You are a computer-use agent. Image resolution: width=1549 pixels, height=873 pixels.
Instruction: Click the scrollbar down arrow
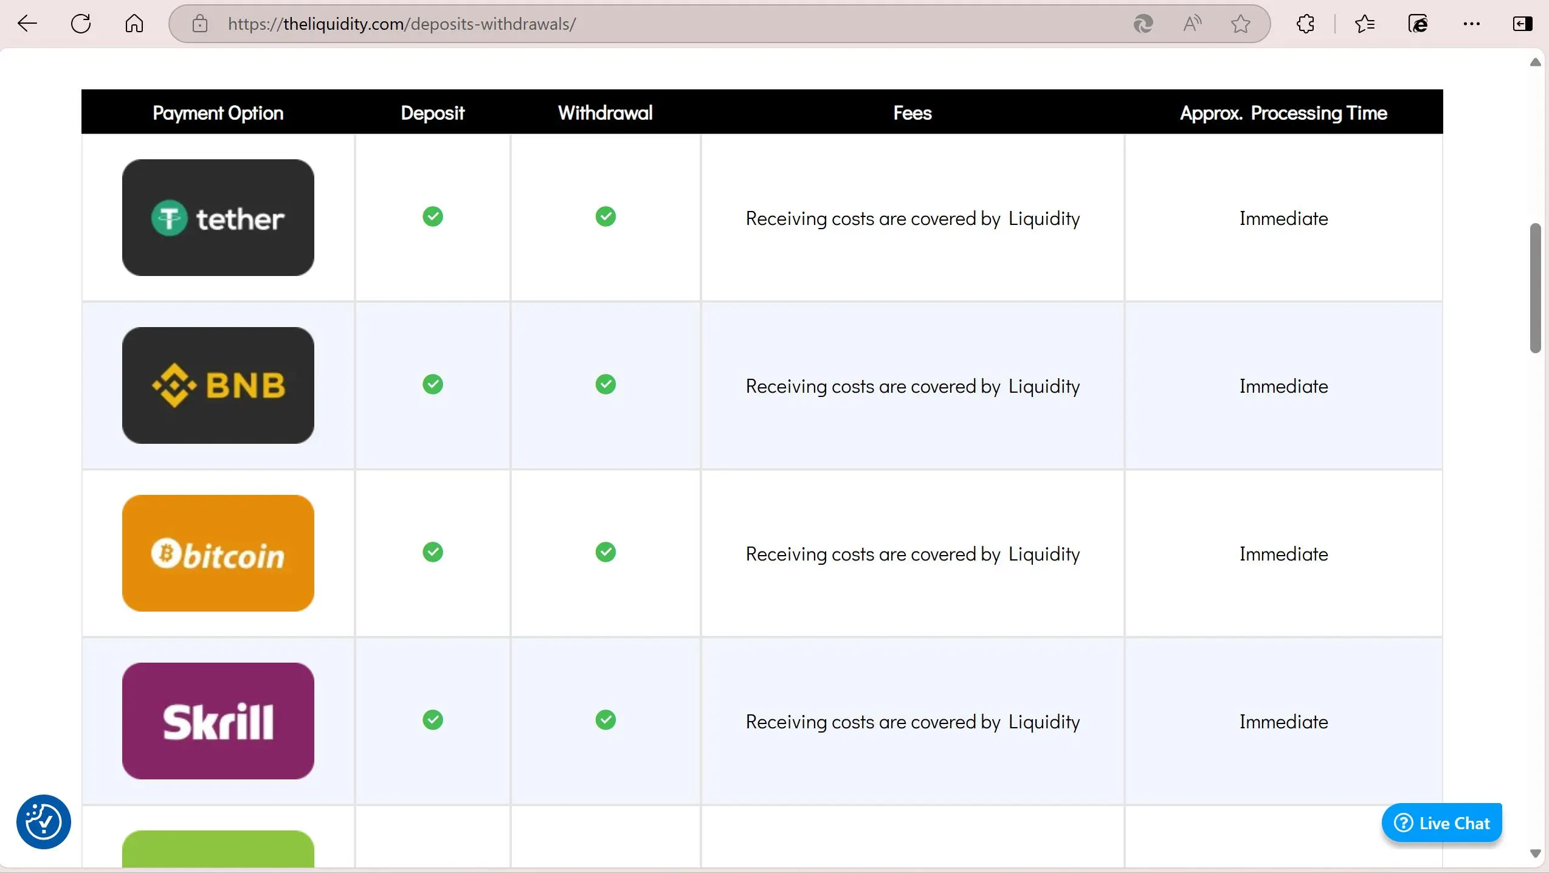(1535, 854)
